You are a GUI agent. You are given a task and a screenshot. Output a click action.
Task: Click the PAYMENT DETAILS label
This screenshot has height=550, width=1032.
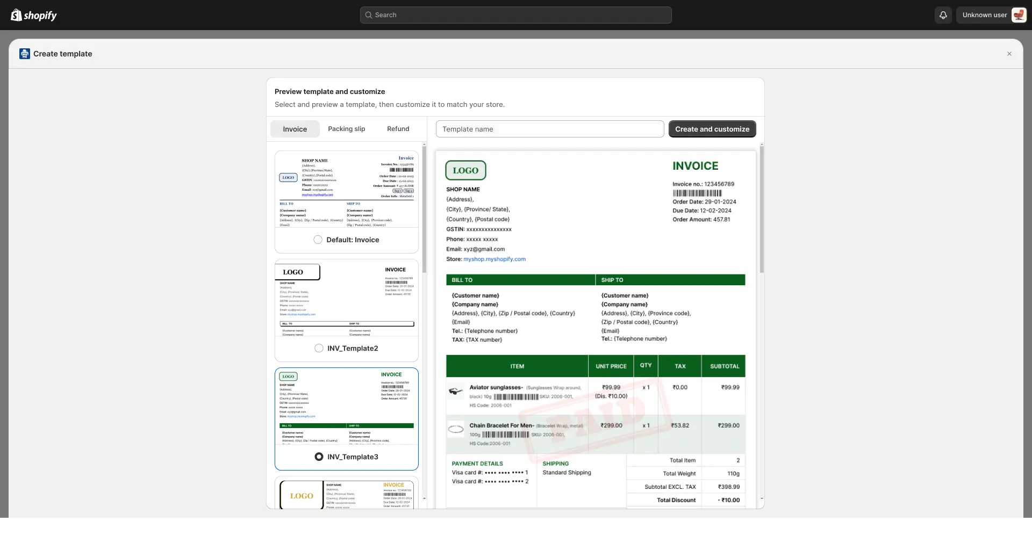point(477,464)
